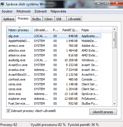Toggle Zobrazit procesy všech uživatelů checkbox
Viewport: 123px width, 127px height.
click(x=8, y=111)
